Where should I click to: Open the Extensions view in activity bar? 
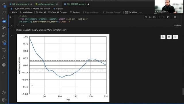coord(4,42)
